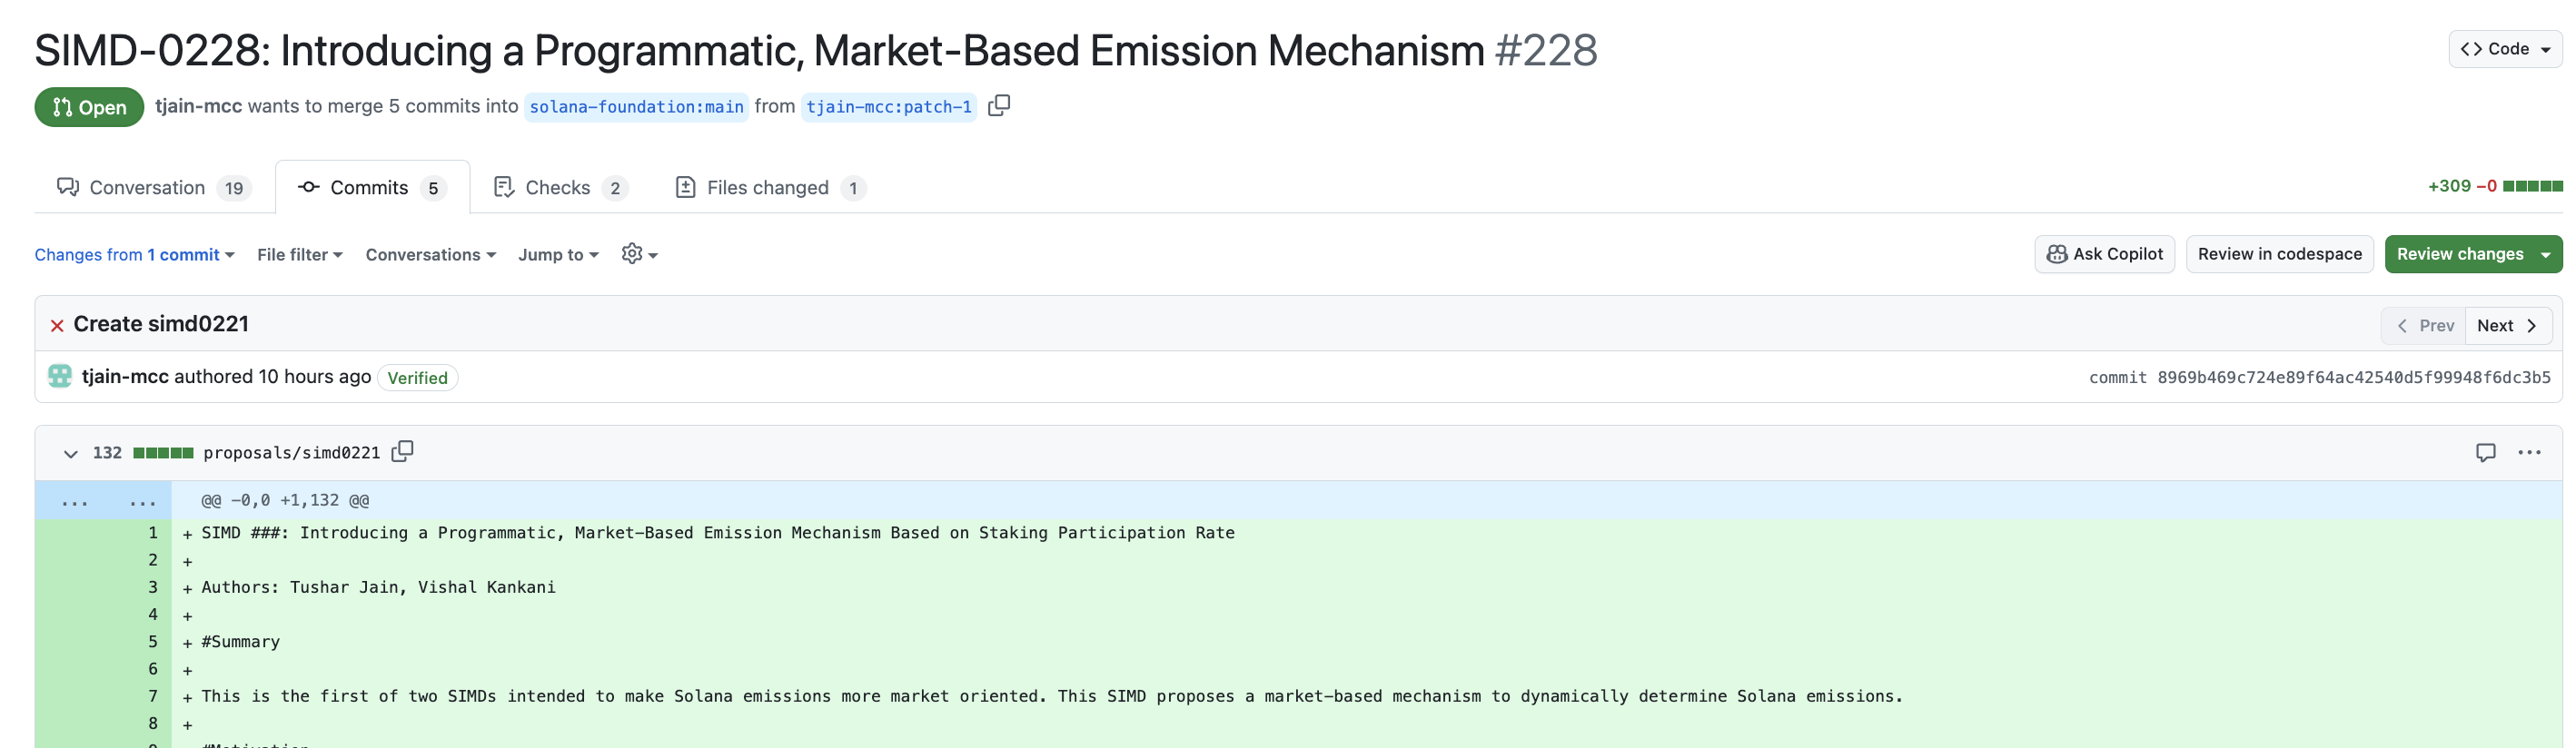The image size is (2576, 748).
Task: Copy file path proposals/simd0221 icon
Action: point(402,452)
